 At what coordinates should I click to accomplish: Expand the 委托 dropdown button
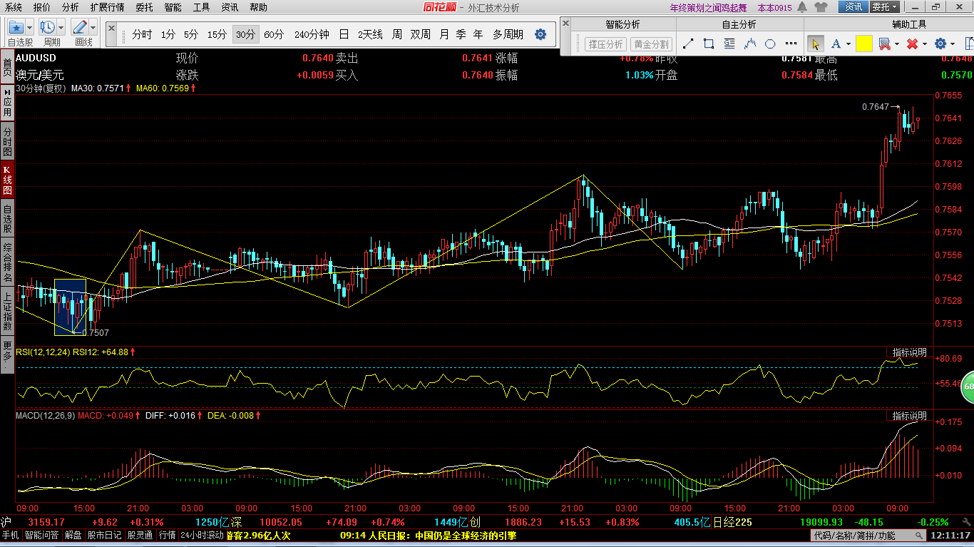(885, 7)
